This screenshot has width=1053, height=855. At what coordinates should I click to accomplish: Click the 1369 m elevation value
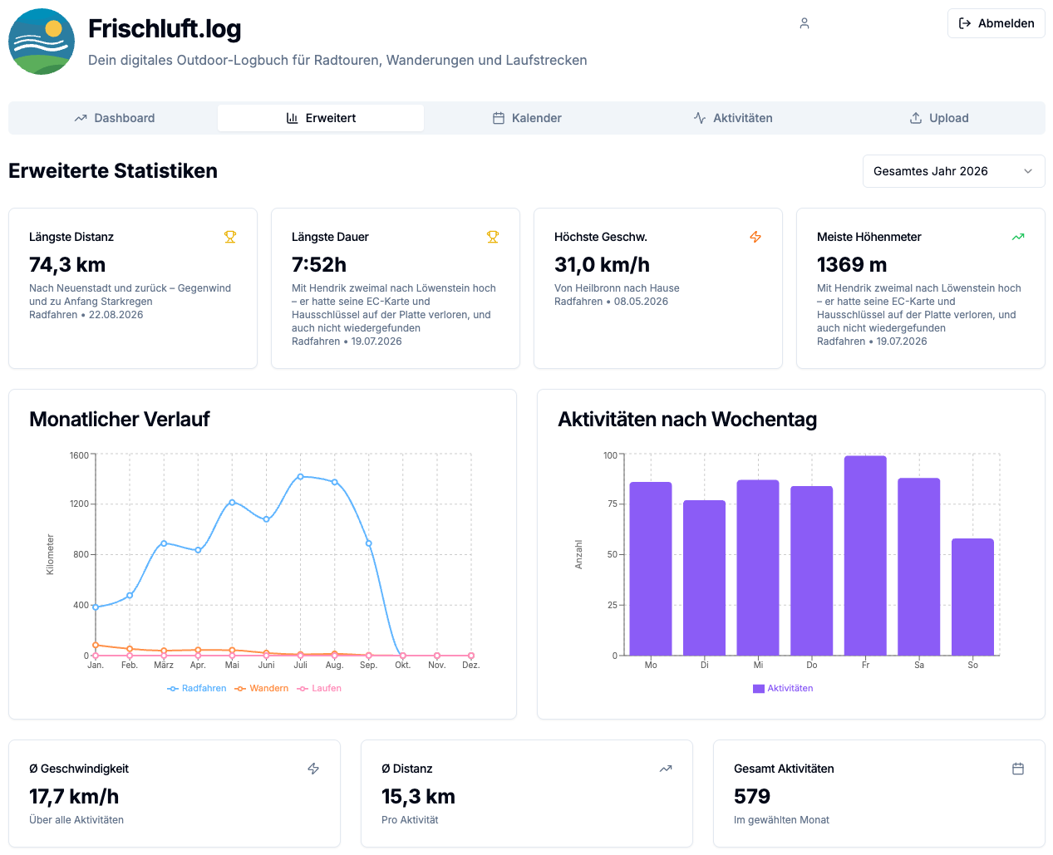point(852,265)
